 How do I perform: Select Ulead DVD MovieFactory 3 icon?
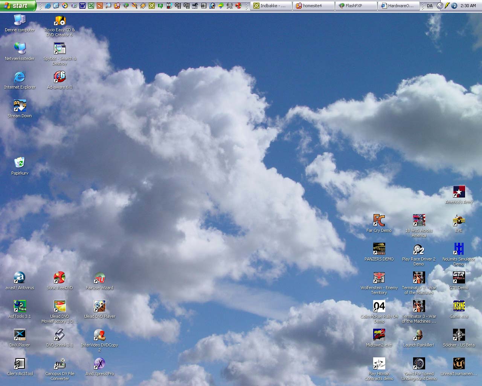pos(59,312)
